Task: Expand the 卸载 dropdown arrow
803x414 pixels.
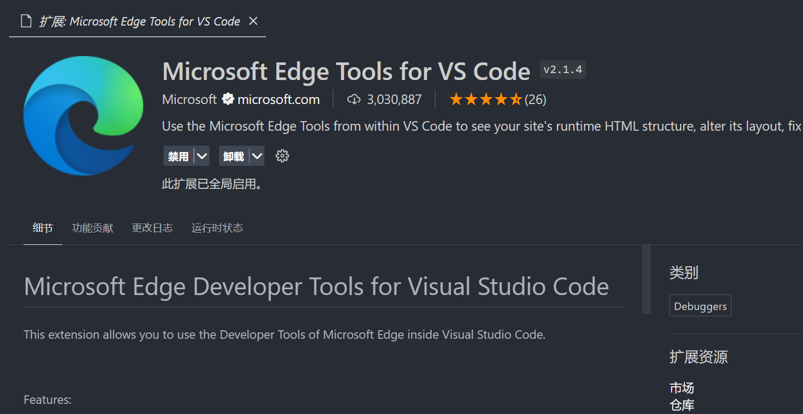Action: [257, 156]
